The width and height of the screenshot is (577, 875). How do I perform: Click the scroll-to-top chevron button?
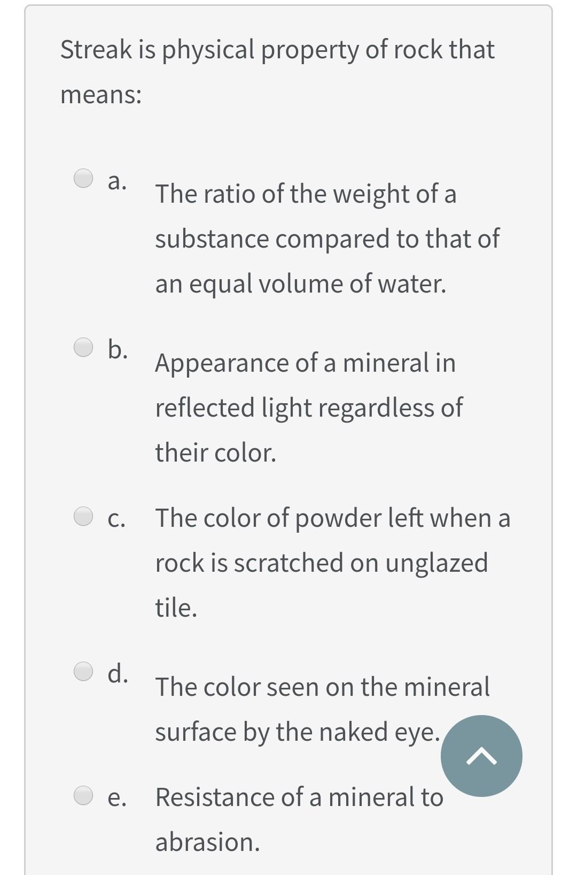tap(481, 755)
